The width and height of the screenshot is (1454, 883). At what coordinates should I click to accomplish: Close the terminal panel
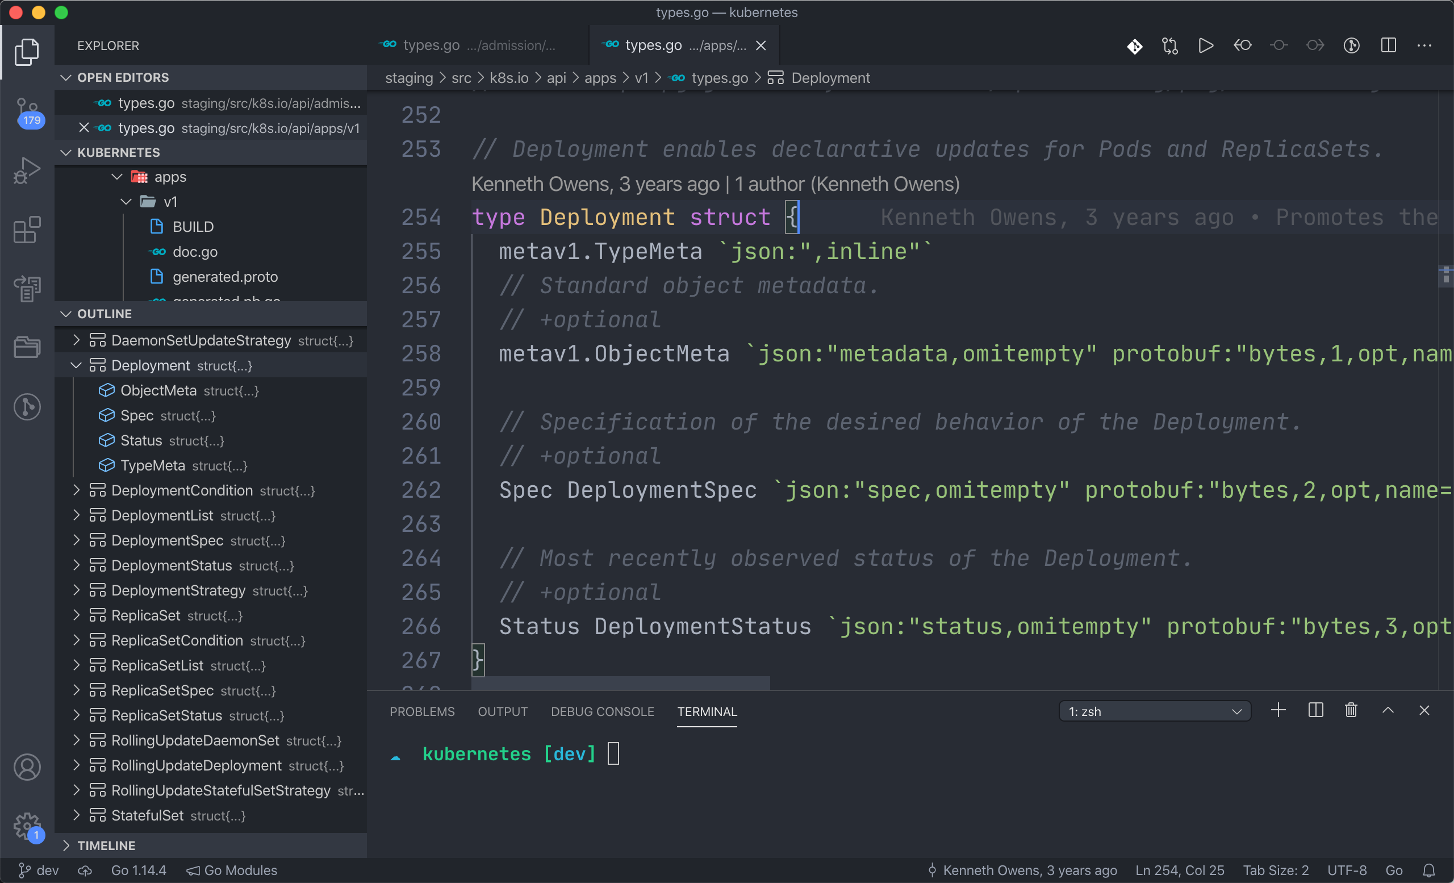[x=1424, y=710]
